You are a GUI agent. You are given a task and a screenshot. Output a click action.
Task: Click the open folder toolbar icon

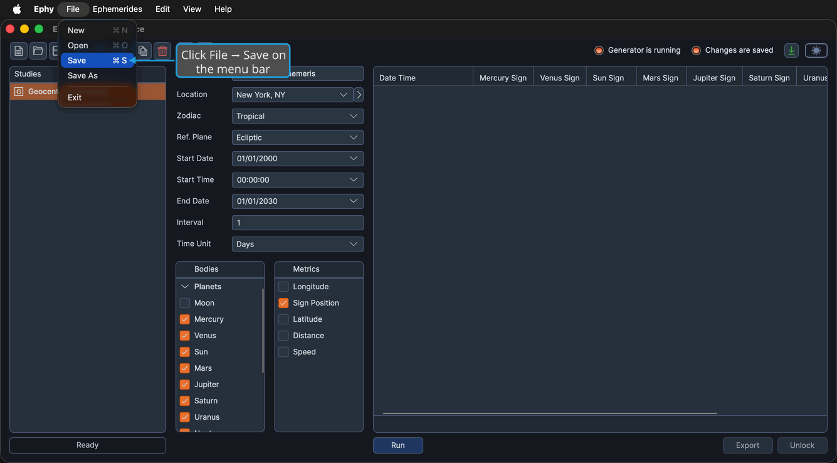point(38,51)
